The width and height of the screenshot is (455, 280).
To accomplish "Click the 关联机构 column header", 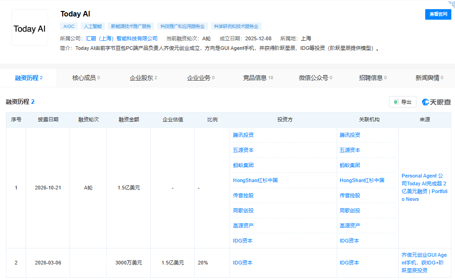I will (x=369, y=119).
